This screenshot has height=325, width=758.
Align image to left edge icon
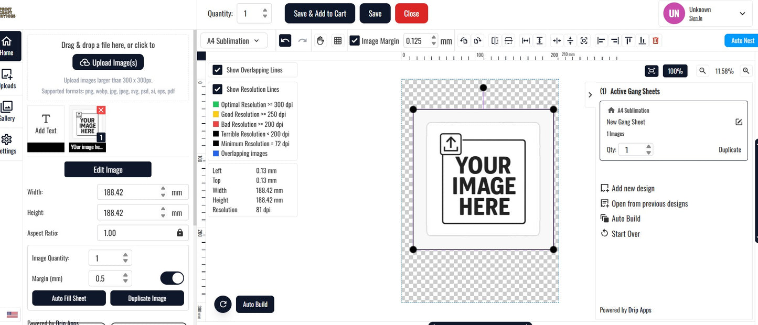click(601, 40)
